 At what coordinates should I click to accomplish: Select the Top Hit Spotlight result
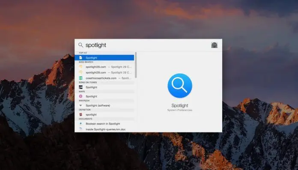[104, 58]
